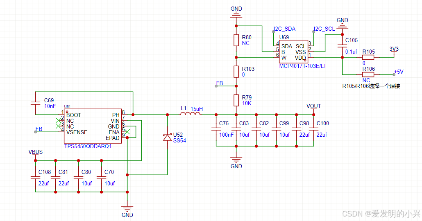422x221 pixels.
Task: Click the 10nF value of C69
Action: coord(50,106)
